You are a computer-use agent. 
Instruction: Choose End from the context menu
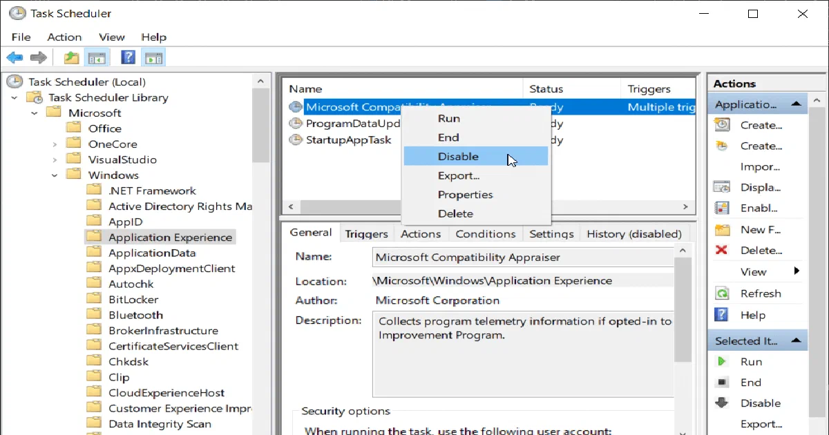point(476,137)
